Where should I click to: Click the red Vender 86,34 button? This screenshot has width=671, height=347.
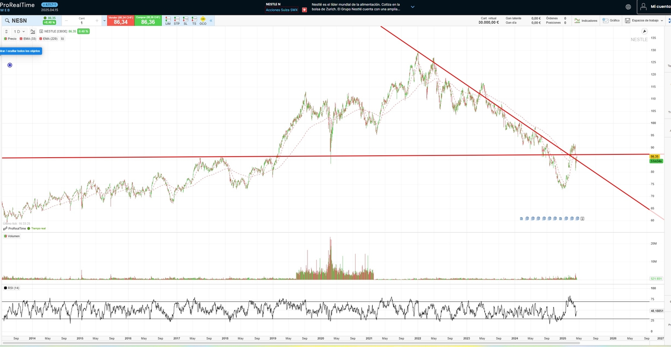coord(121,20)
